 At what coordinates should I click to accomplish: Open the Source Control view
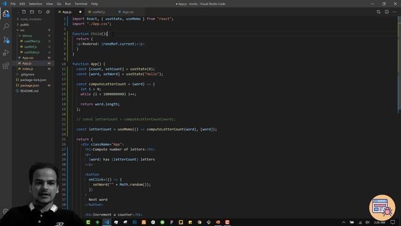(6, 40)
